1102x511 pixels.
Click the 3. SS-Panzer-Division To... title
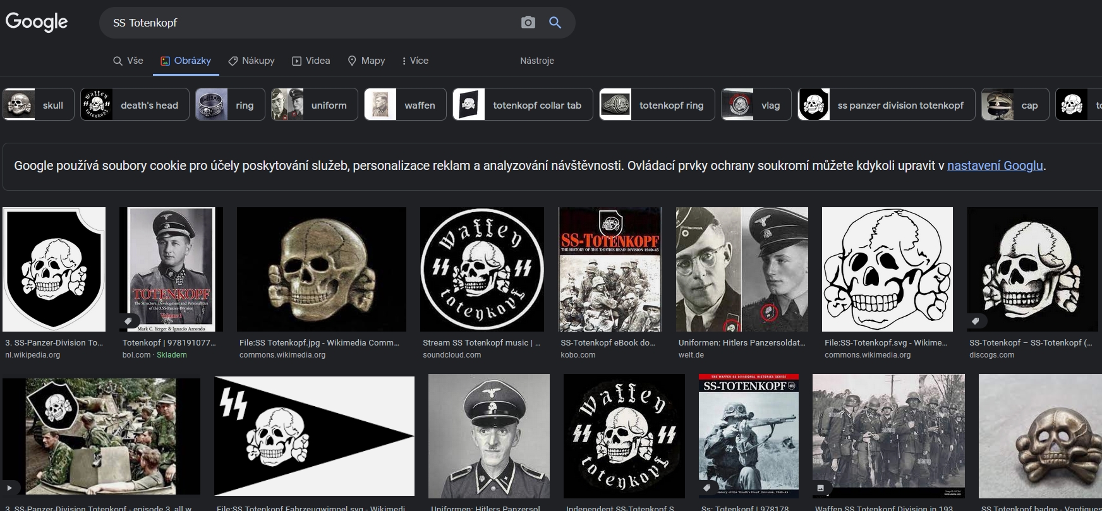coord(54,342)
